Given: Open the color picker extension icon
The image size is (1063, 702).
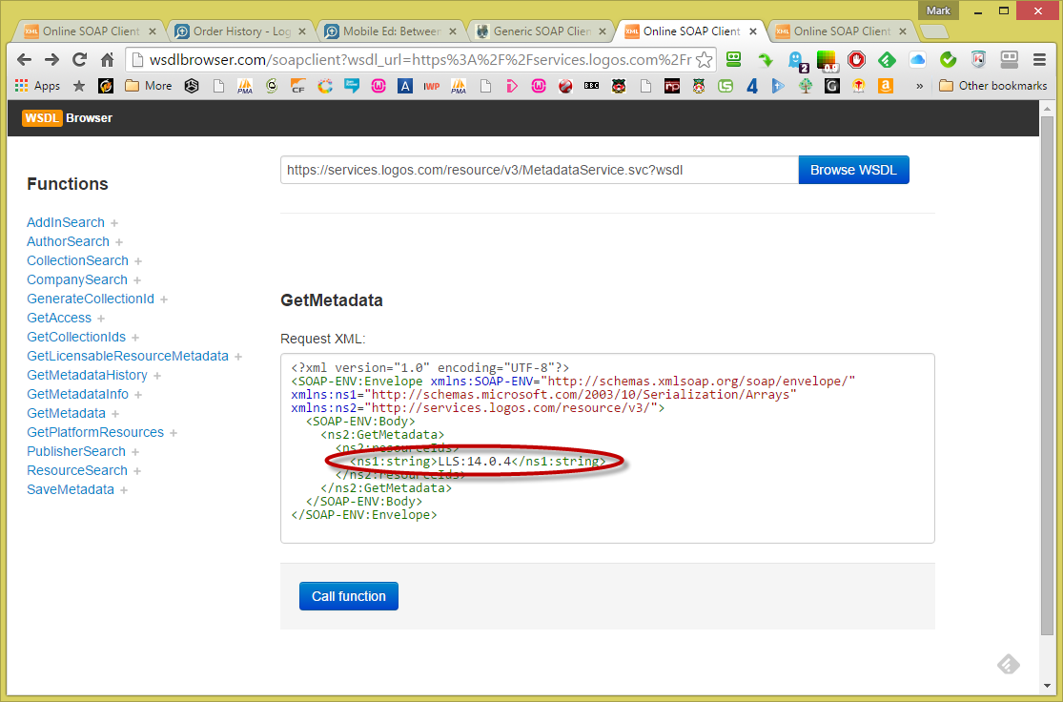Looking at the screenshot, I should (827, 60).
